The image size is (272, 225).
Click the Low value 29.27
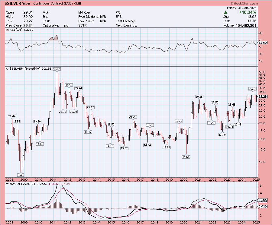(28, 21)
